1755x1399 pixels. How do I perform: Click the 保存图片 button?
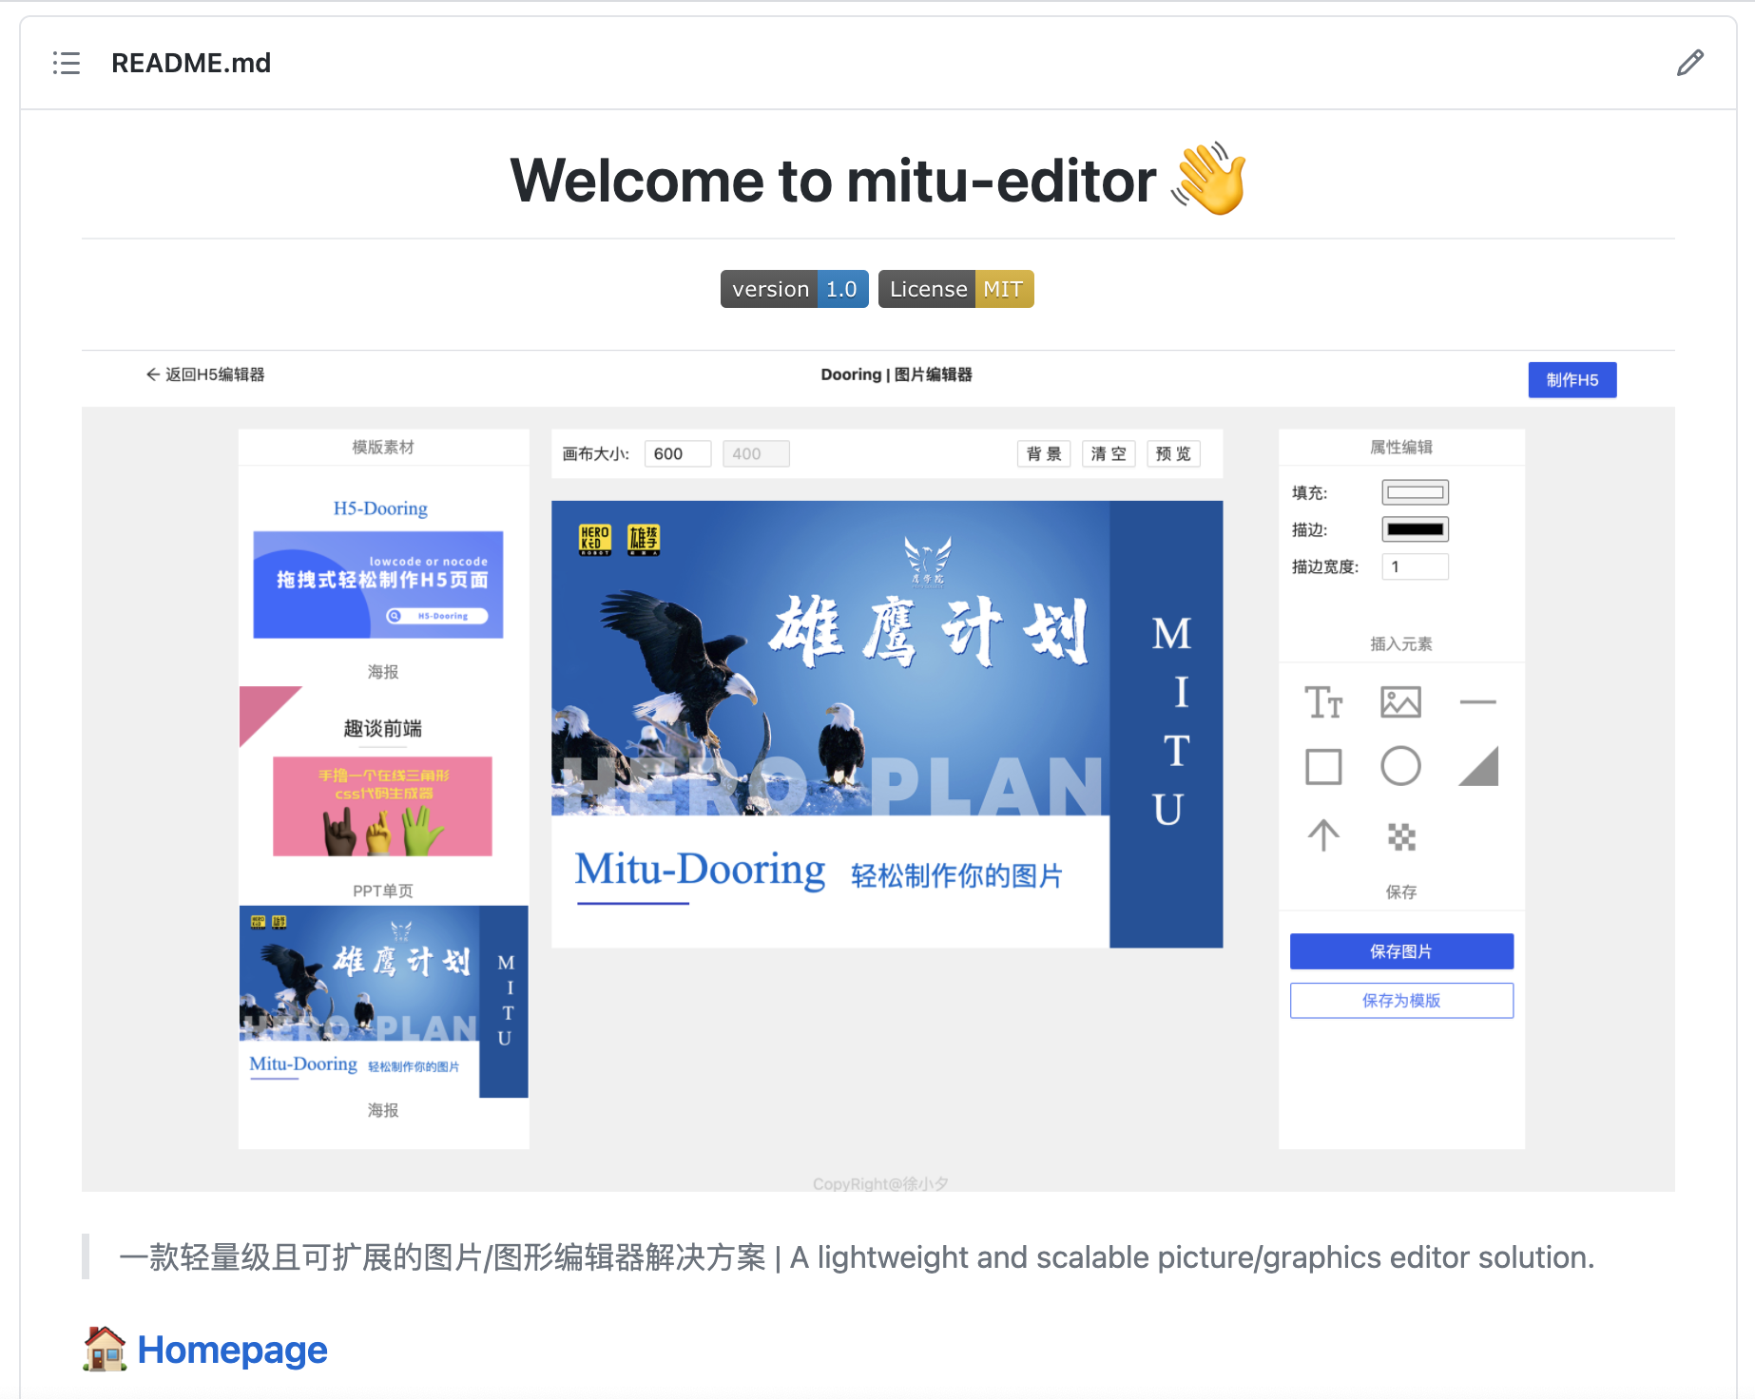click(x=1401, y=951)
